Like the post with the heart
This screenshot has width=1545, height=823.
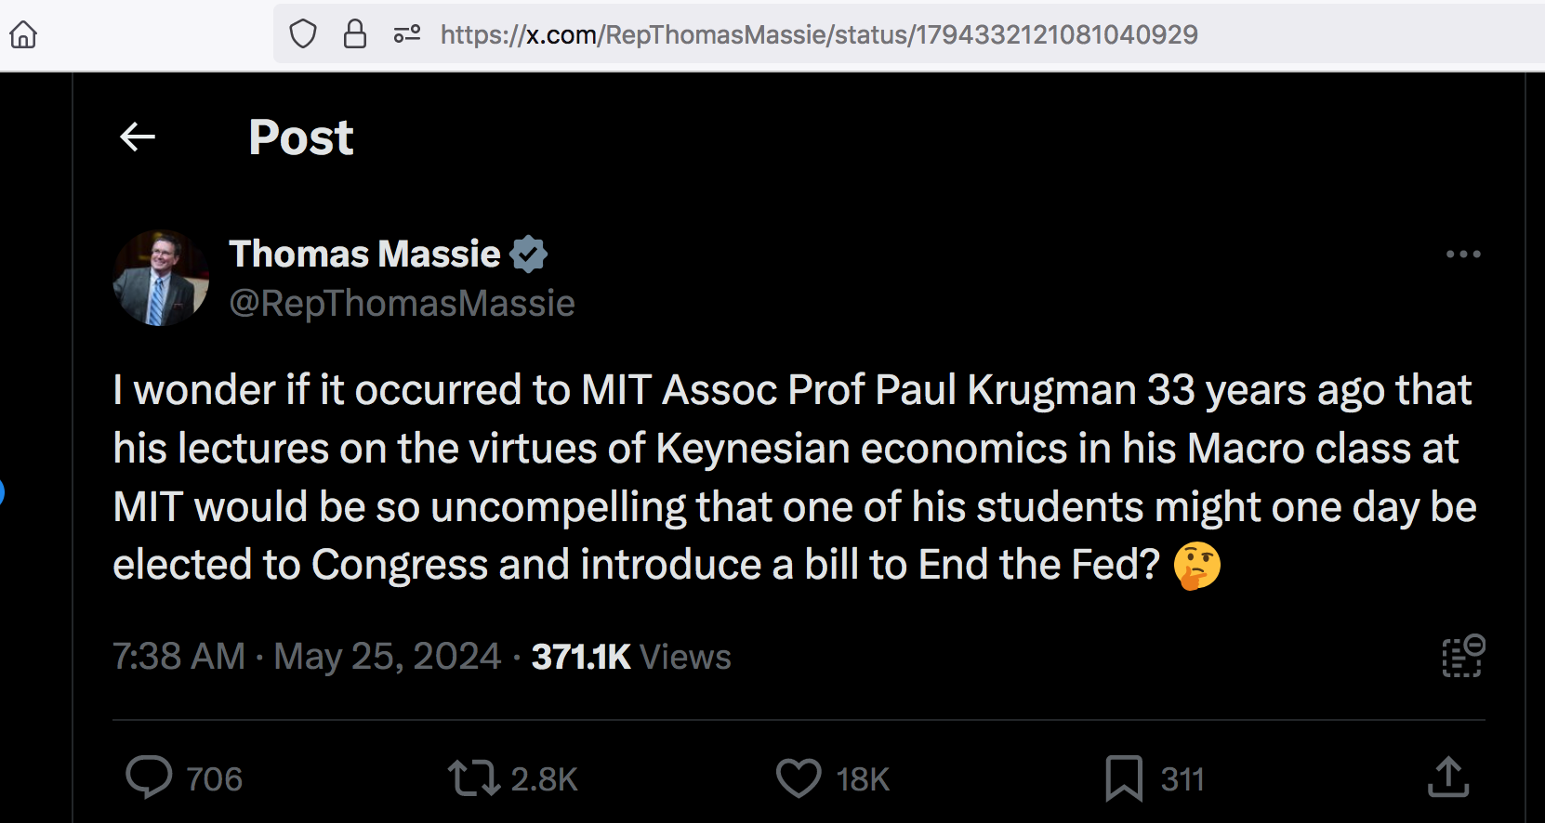[799, 777]
